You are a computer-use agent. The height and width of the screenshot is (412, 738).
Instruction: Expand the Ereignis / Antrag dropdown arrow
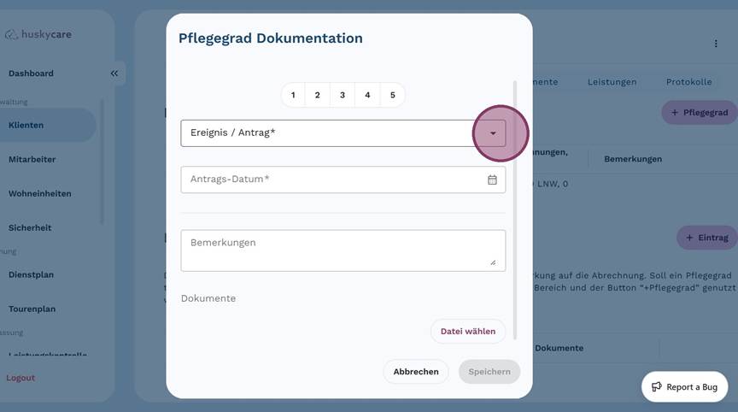pyautogui.click(x=493, y=133)
